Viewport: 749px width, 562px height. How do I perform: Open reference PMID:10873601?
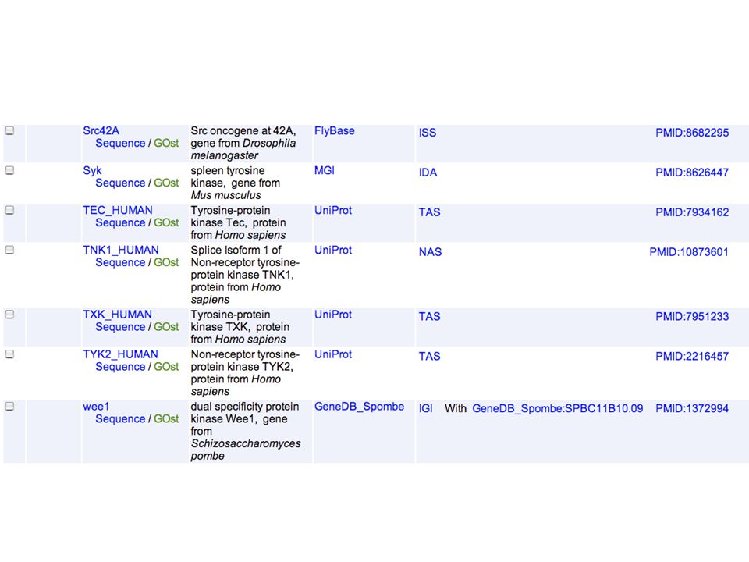[689, 251]
